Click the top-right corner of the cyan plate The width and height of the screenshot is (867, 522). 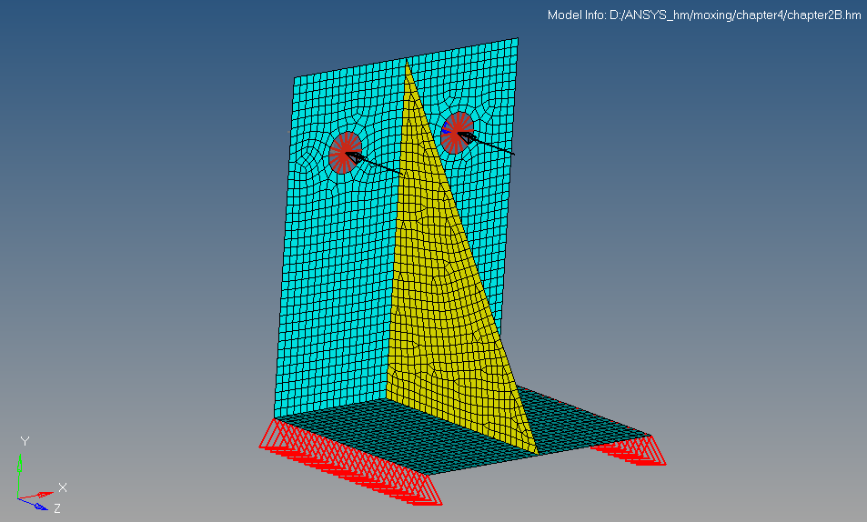[x=518, y=39]
